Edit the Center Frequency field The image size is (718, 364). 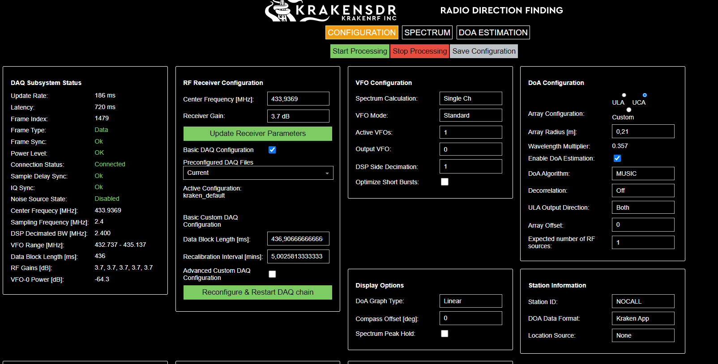click(x=298, y=99)
